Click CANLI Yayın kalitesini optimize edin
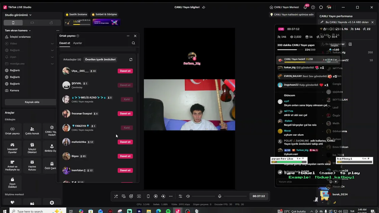The height and width of the screenshot is (213, 379). (292, 14)
